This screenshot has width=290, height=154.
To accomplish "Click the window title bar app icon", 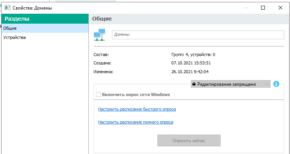I will pyautogui.click(x=7, y=8).
